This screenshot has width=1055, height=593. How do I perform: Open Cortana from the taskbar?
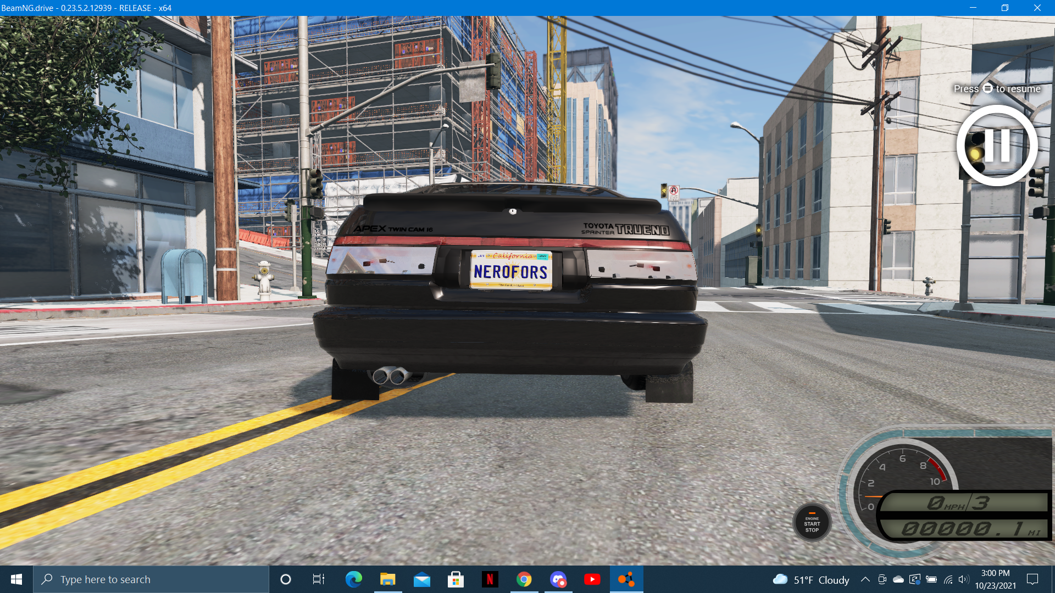point(285,579)
